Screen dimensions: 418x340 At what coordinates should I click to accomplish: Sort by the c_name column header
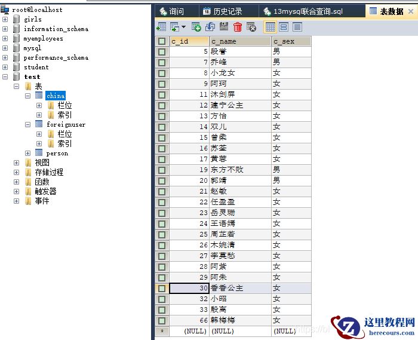tap(241, 41)
